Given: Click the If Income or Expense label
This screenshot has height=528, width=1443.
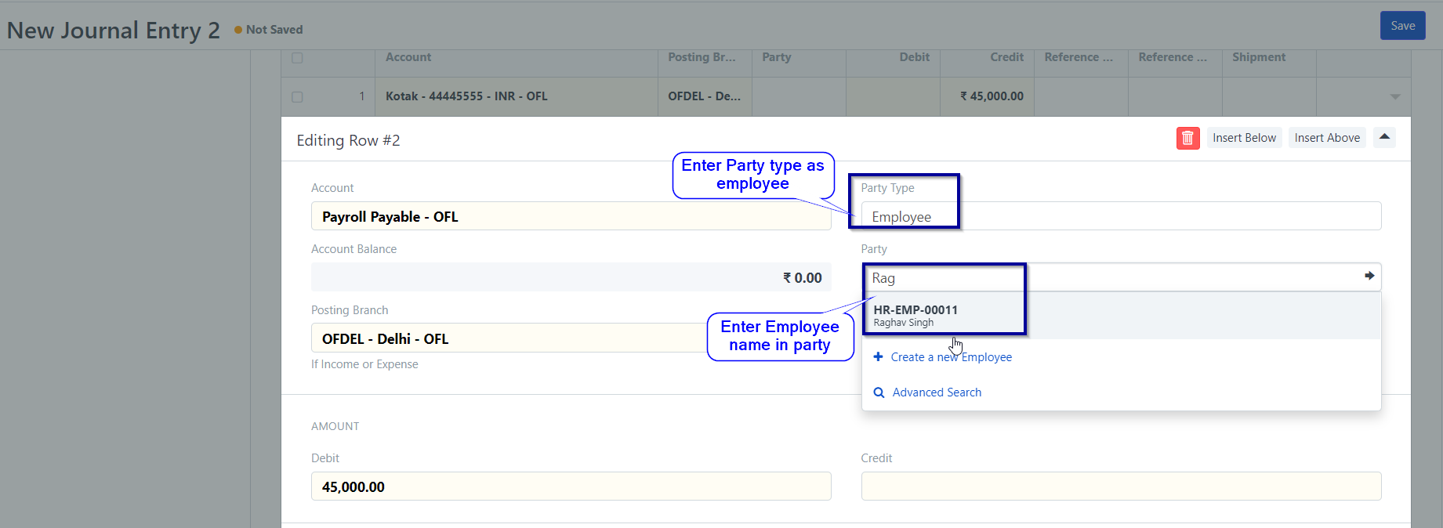Looking at the screenshot, I should click(364, 364).
